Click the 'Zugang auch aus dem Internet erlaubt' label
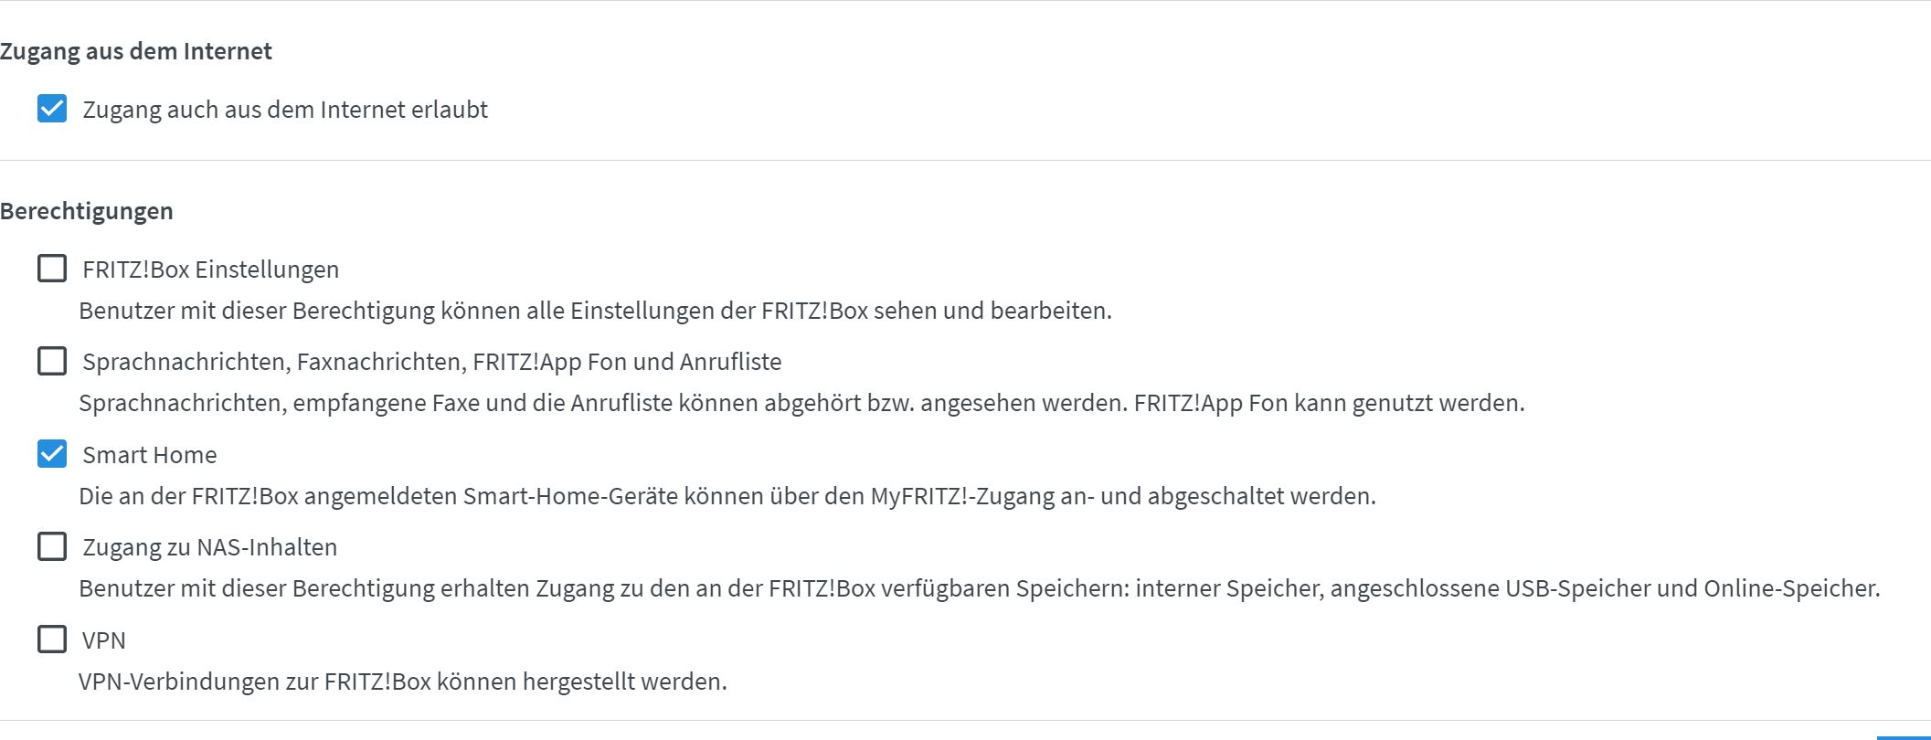 [x=285, y=110]
